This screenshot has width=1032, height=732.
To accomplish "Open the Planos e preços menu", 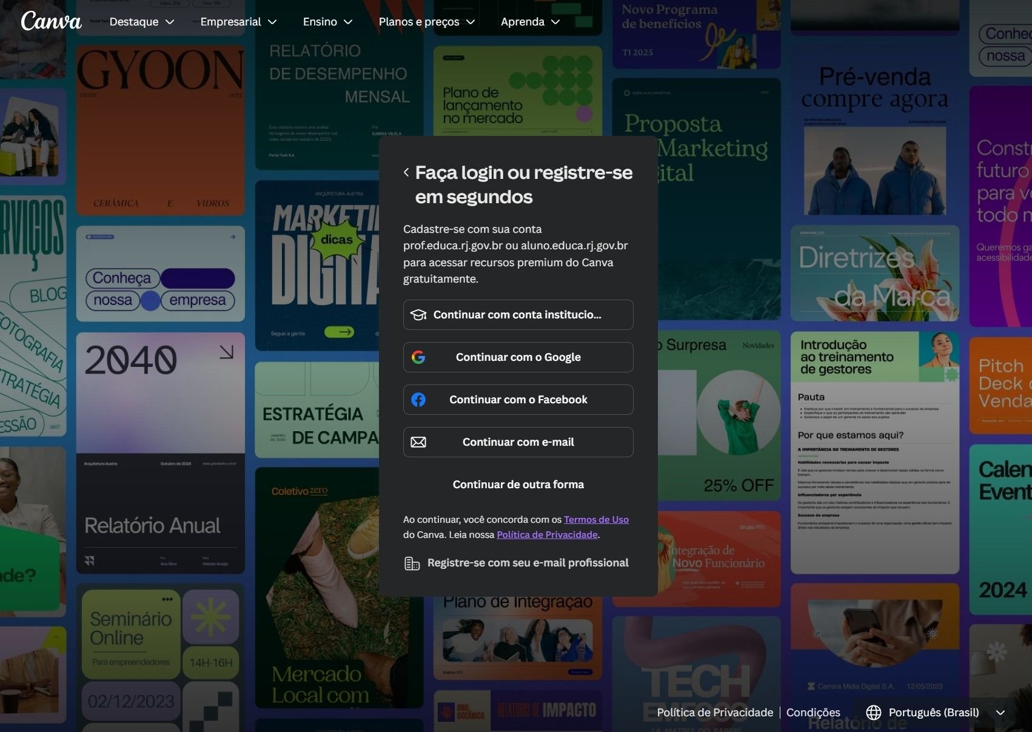I will coord(427,22).
